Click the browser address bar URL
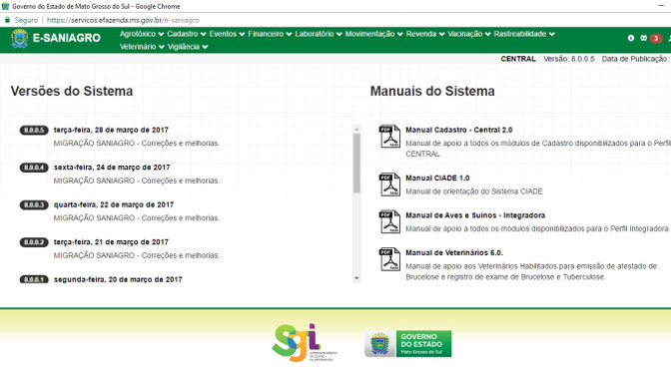 pyautogui.click(x=123, y=20)
